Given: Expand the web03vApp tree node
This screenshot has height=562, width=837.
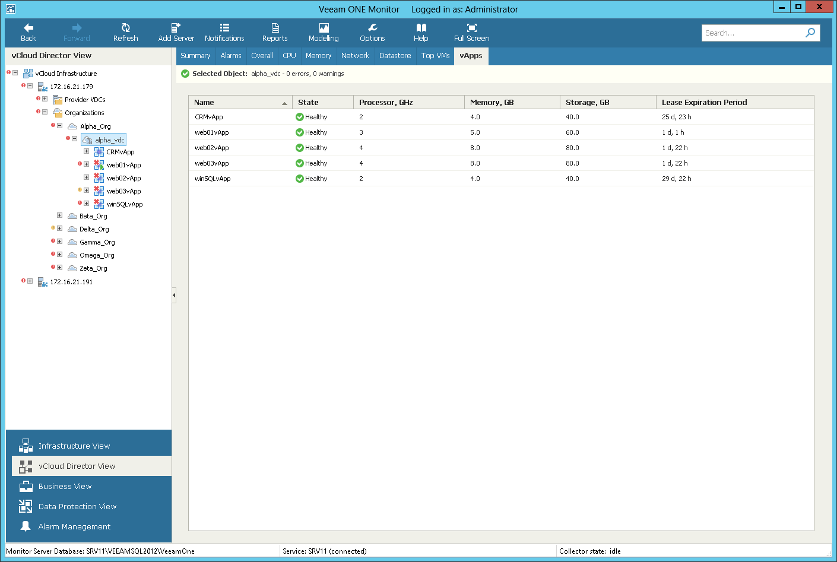Looking at the screenshot, I should pyautogui.click(x=86, y=190).
